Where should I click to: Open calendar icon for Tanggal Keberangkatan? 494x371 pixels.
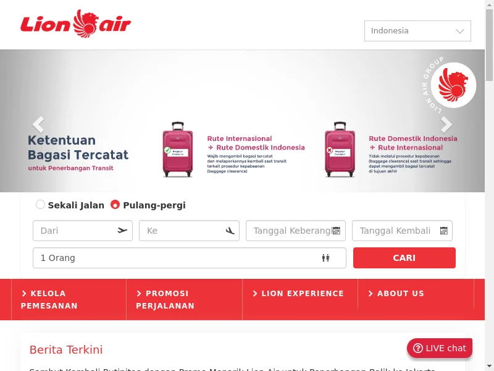[337, 231]
